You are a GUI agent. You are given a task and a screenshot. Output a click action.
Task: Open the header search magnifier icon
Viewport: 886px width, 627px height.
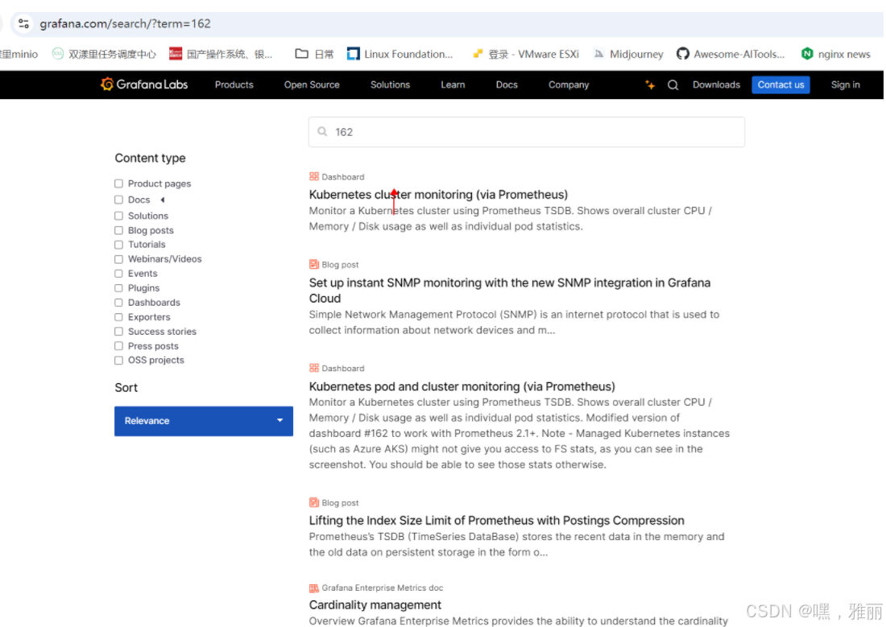pyautogui.click(x=673, y=85)
